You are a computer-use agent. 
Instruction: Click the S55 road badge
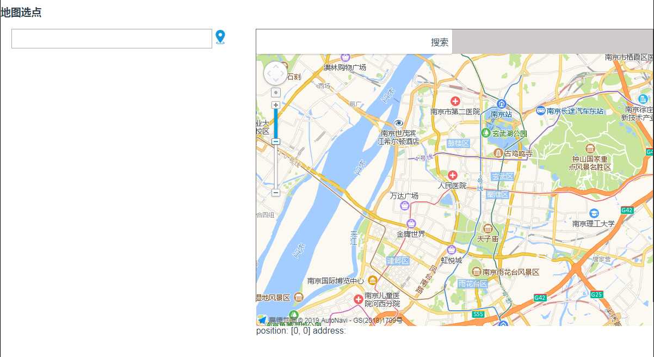click(478, 315)
